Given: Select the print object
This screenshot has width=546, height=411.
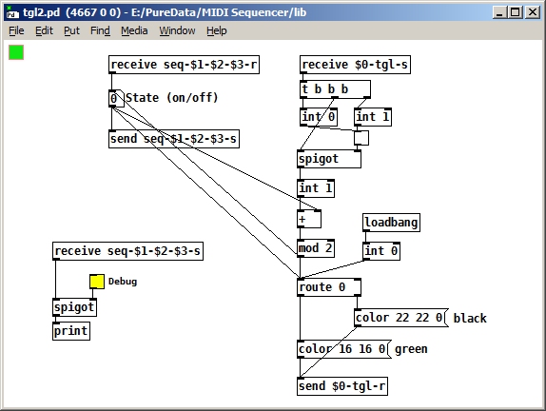Looking at the screenshot, I should 71,331.
